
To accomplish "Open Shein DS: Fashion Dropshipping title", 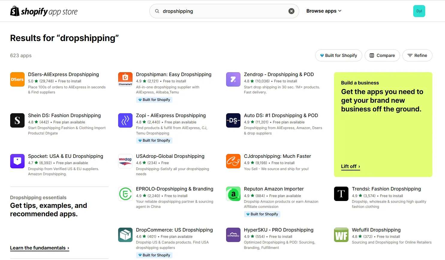I will 64,116.
